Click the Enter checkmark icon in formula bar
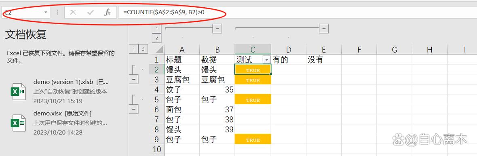 pyautogui.click(x=91, y=13)
